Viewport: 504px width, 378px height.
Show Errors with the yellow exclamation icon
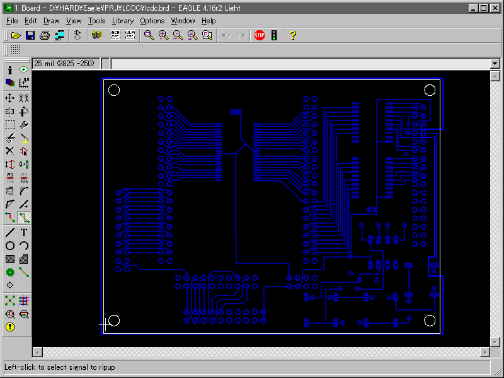10,327
